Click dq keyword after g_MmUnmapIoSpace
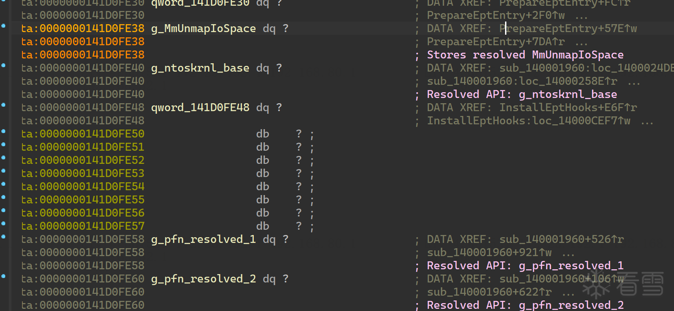The image size is (674, 311). click(x=269, y=29)
